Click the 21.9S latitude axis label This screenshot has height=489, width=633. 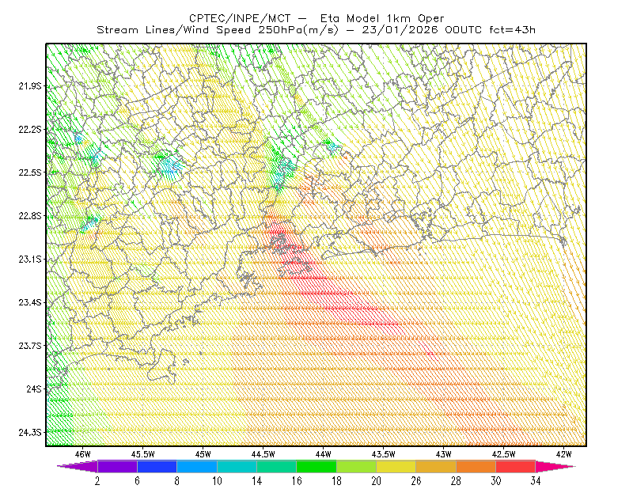coord(30,85)
